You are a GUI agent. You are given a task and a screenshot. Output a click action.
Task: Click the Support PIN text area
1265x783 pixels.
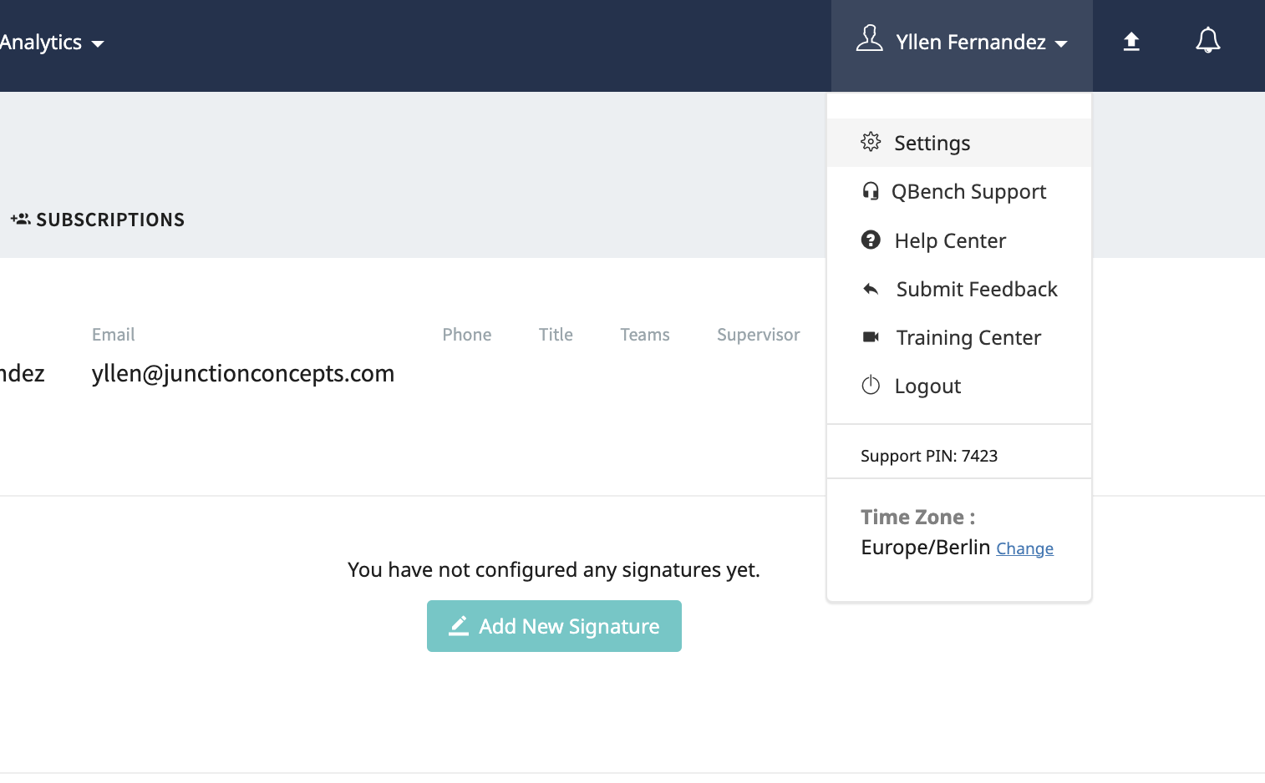[x=928, y=455]
